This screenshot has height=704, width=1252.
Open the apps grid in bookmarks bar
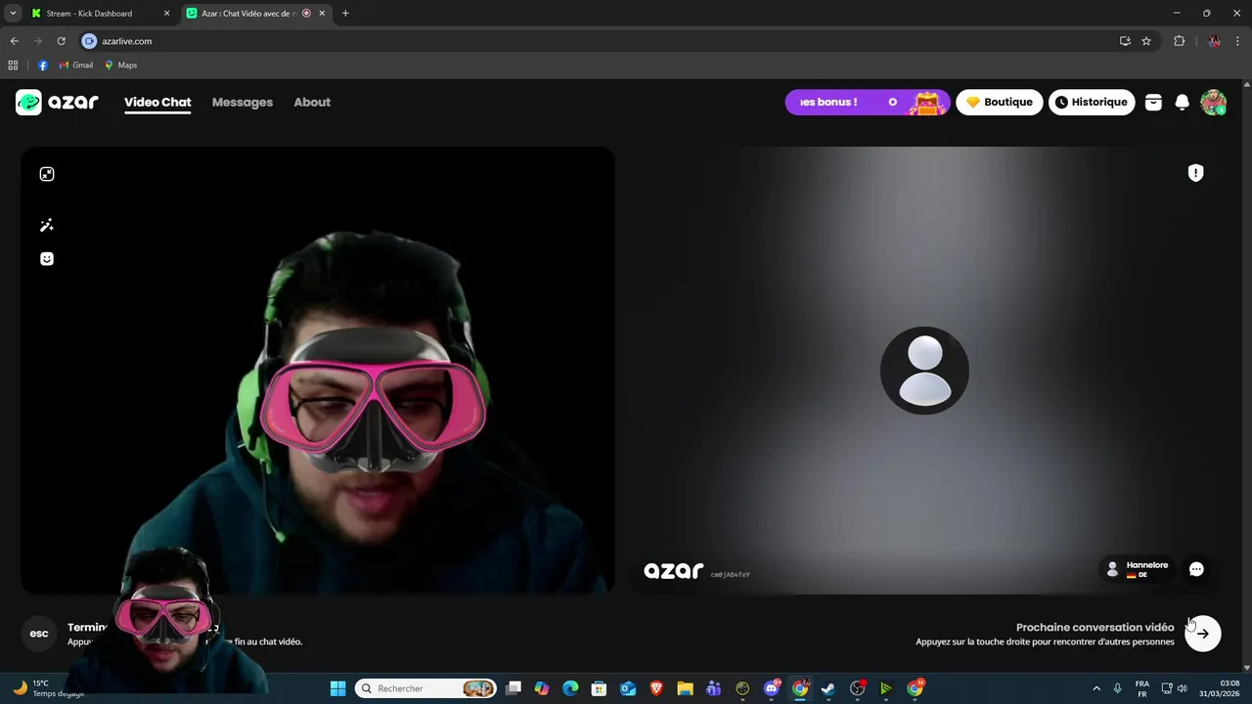pyautogui.click(x=13, y=66)
